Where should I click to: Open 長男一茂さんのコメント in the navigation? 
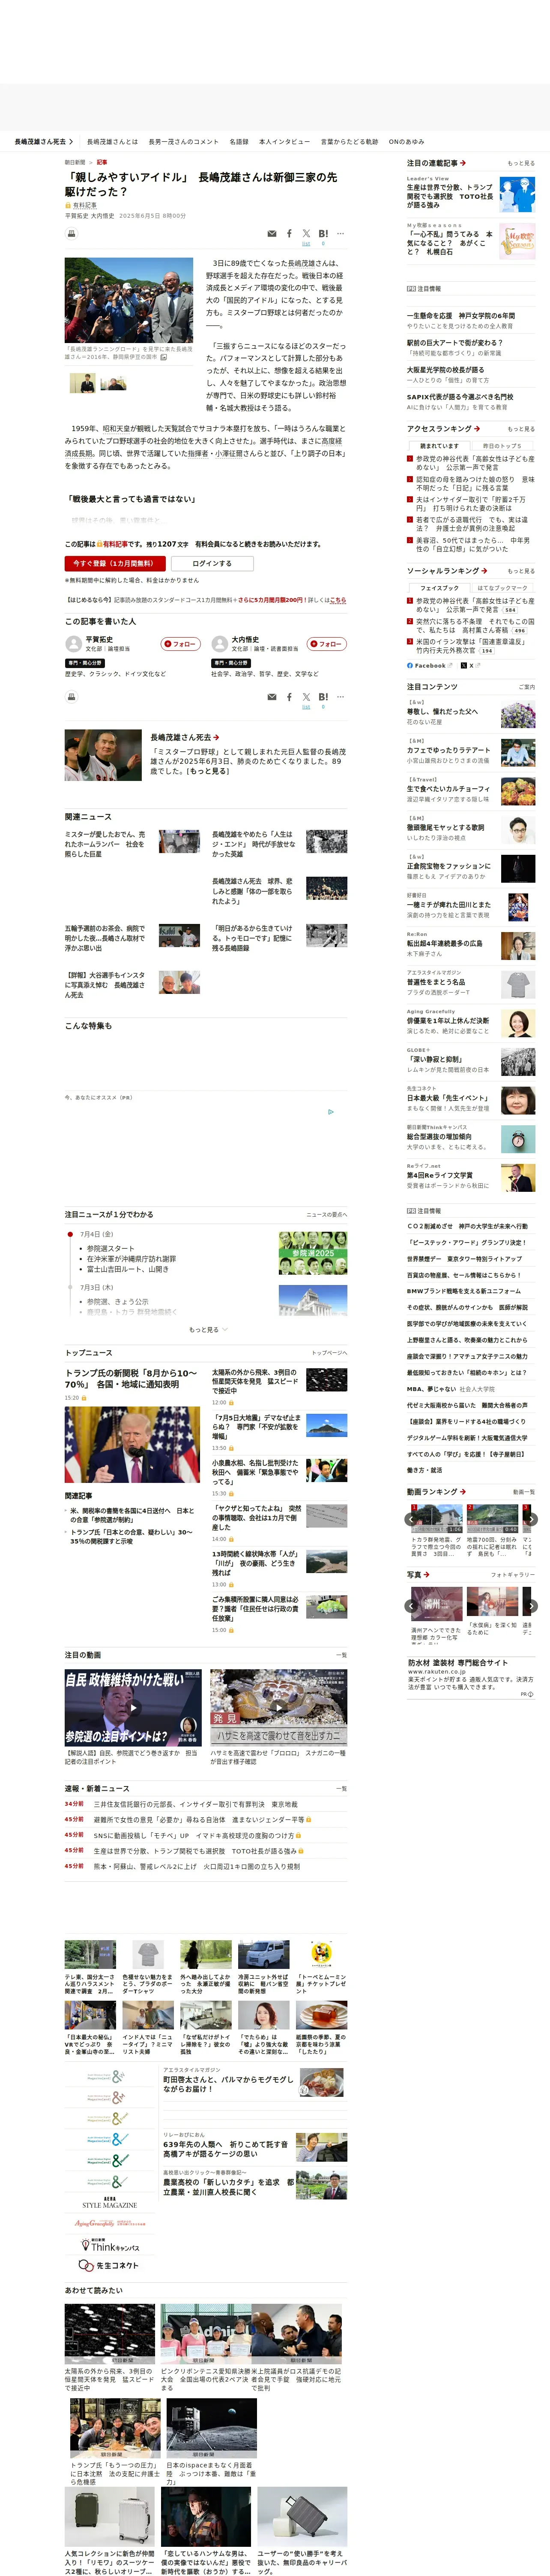(184, 142)
